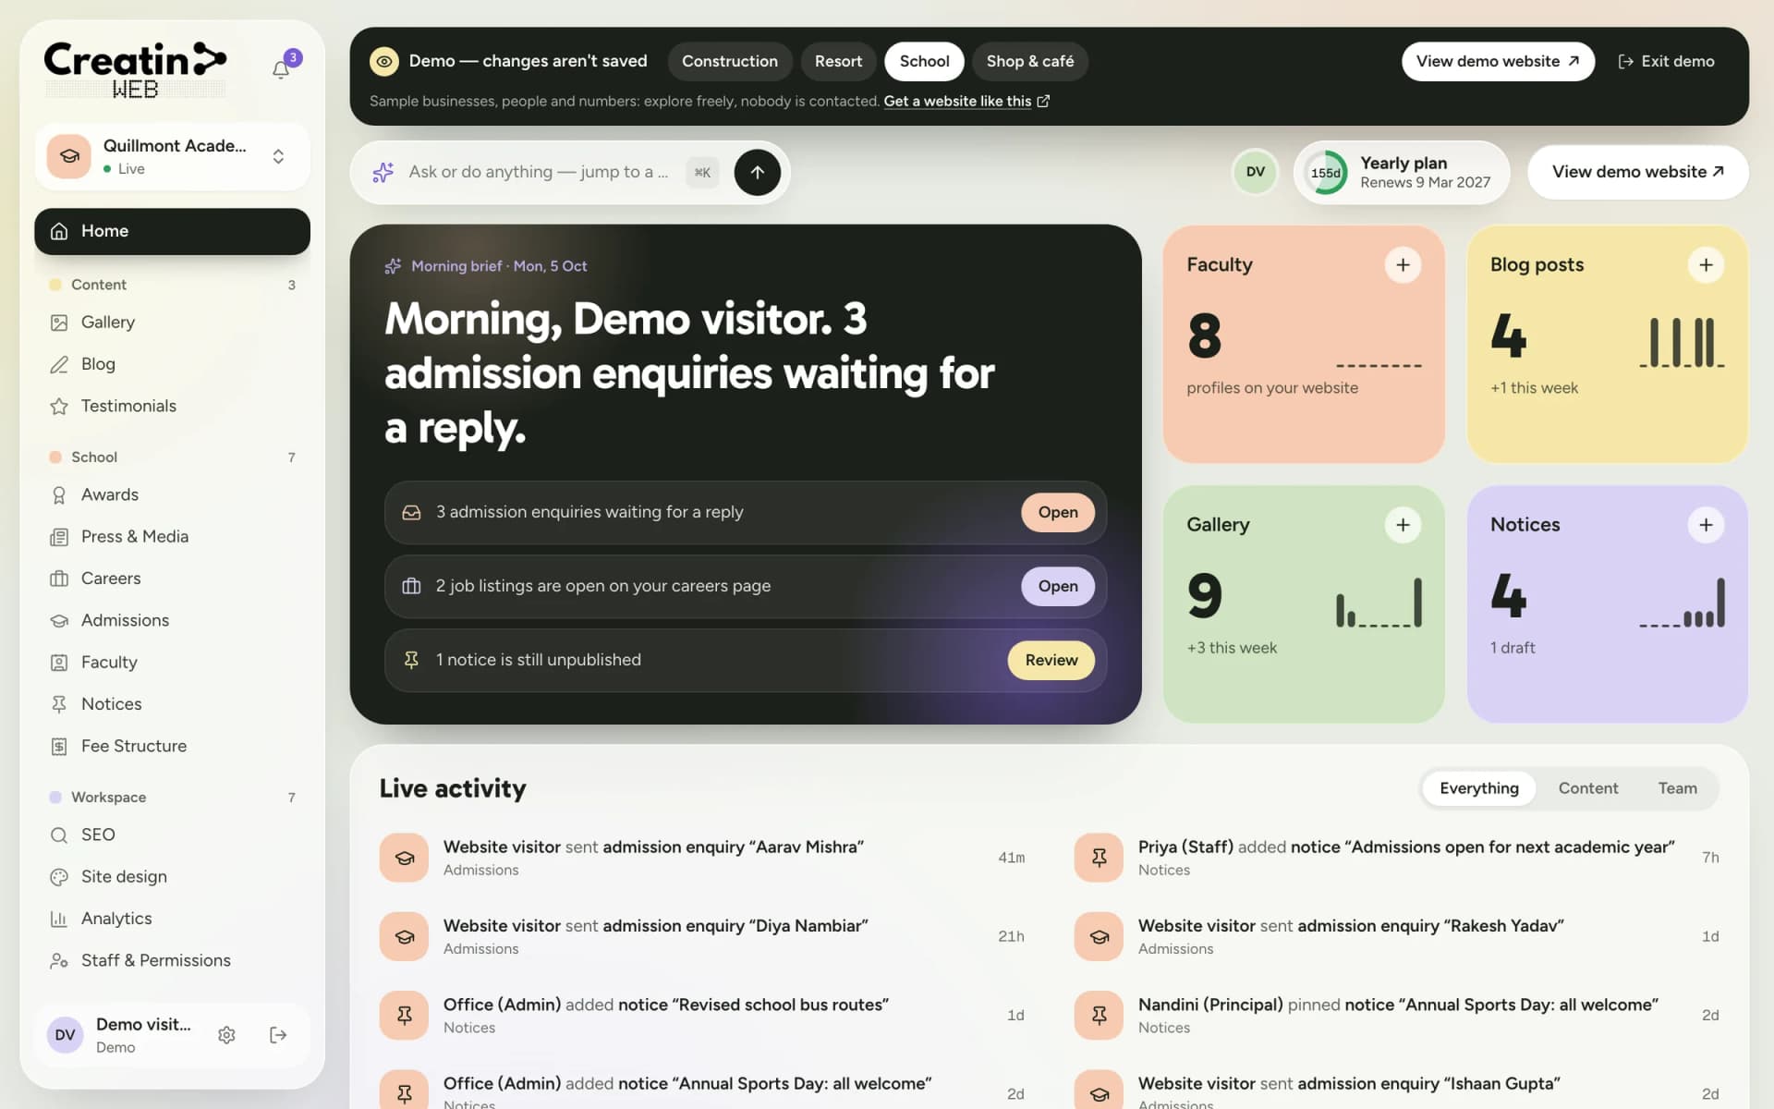
Task: Click the Blog posts bar chart
Action: click(1682, 342)
